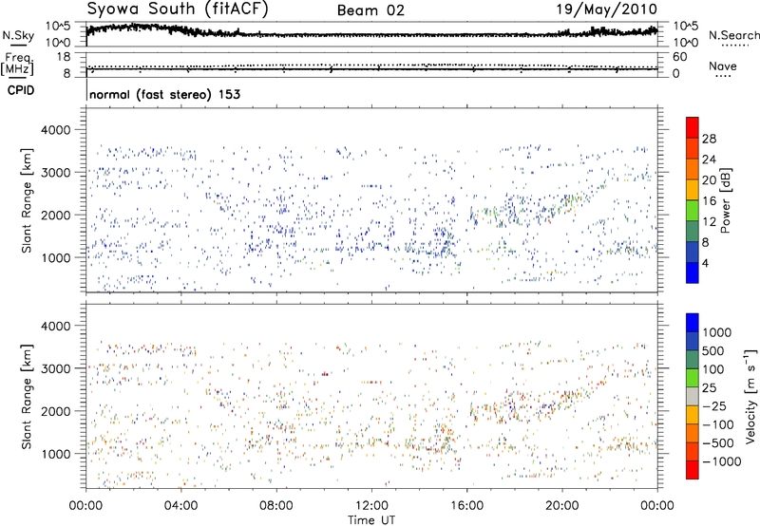Click the 'Syowa South (fitACF)' title
The width and height of the screenshot is (760, 526).
pyautogui.click(x=178, y=9)
